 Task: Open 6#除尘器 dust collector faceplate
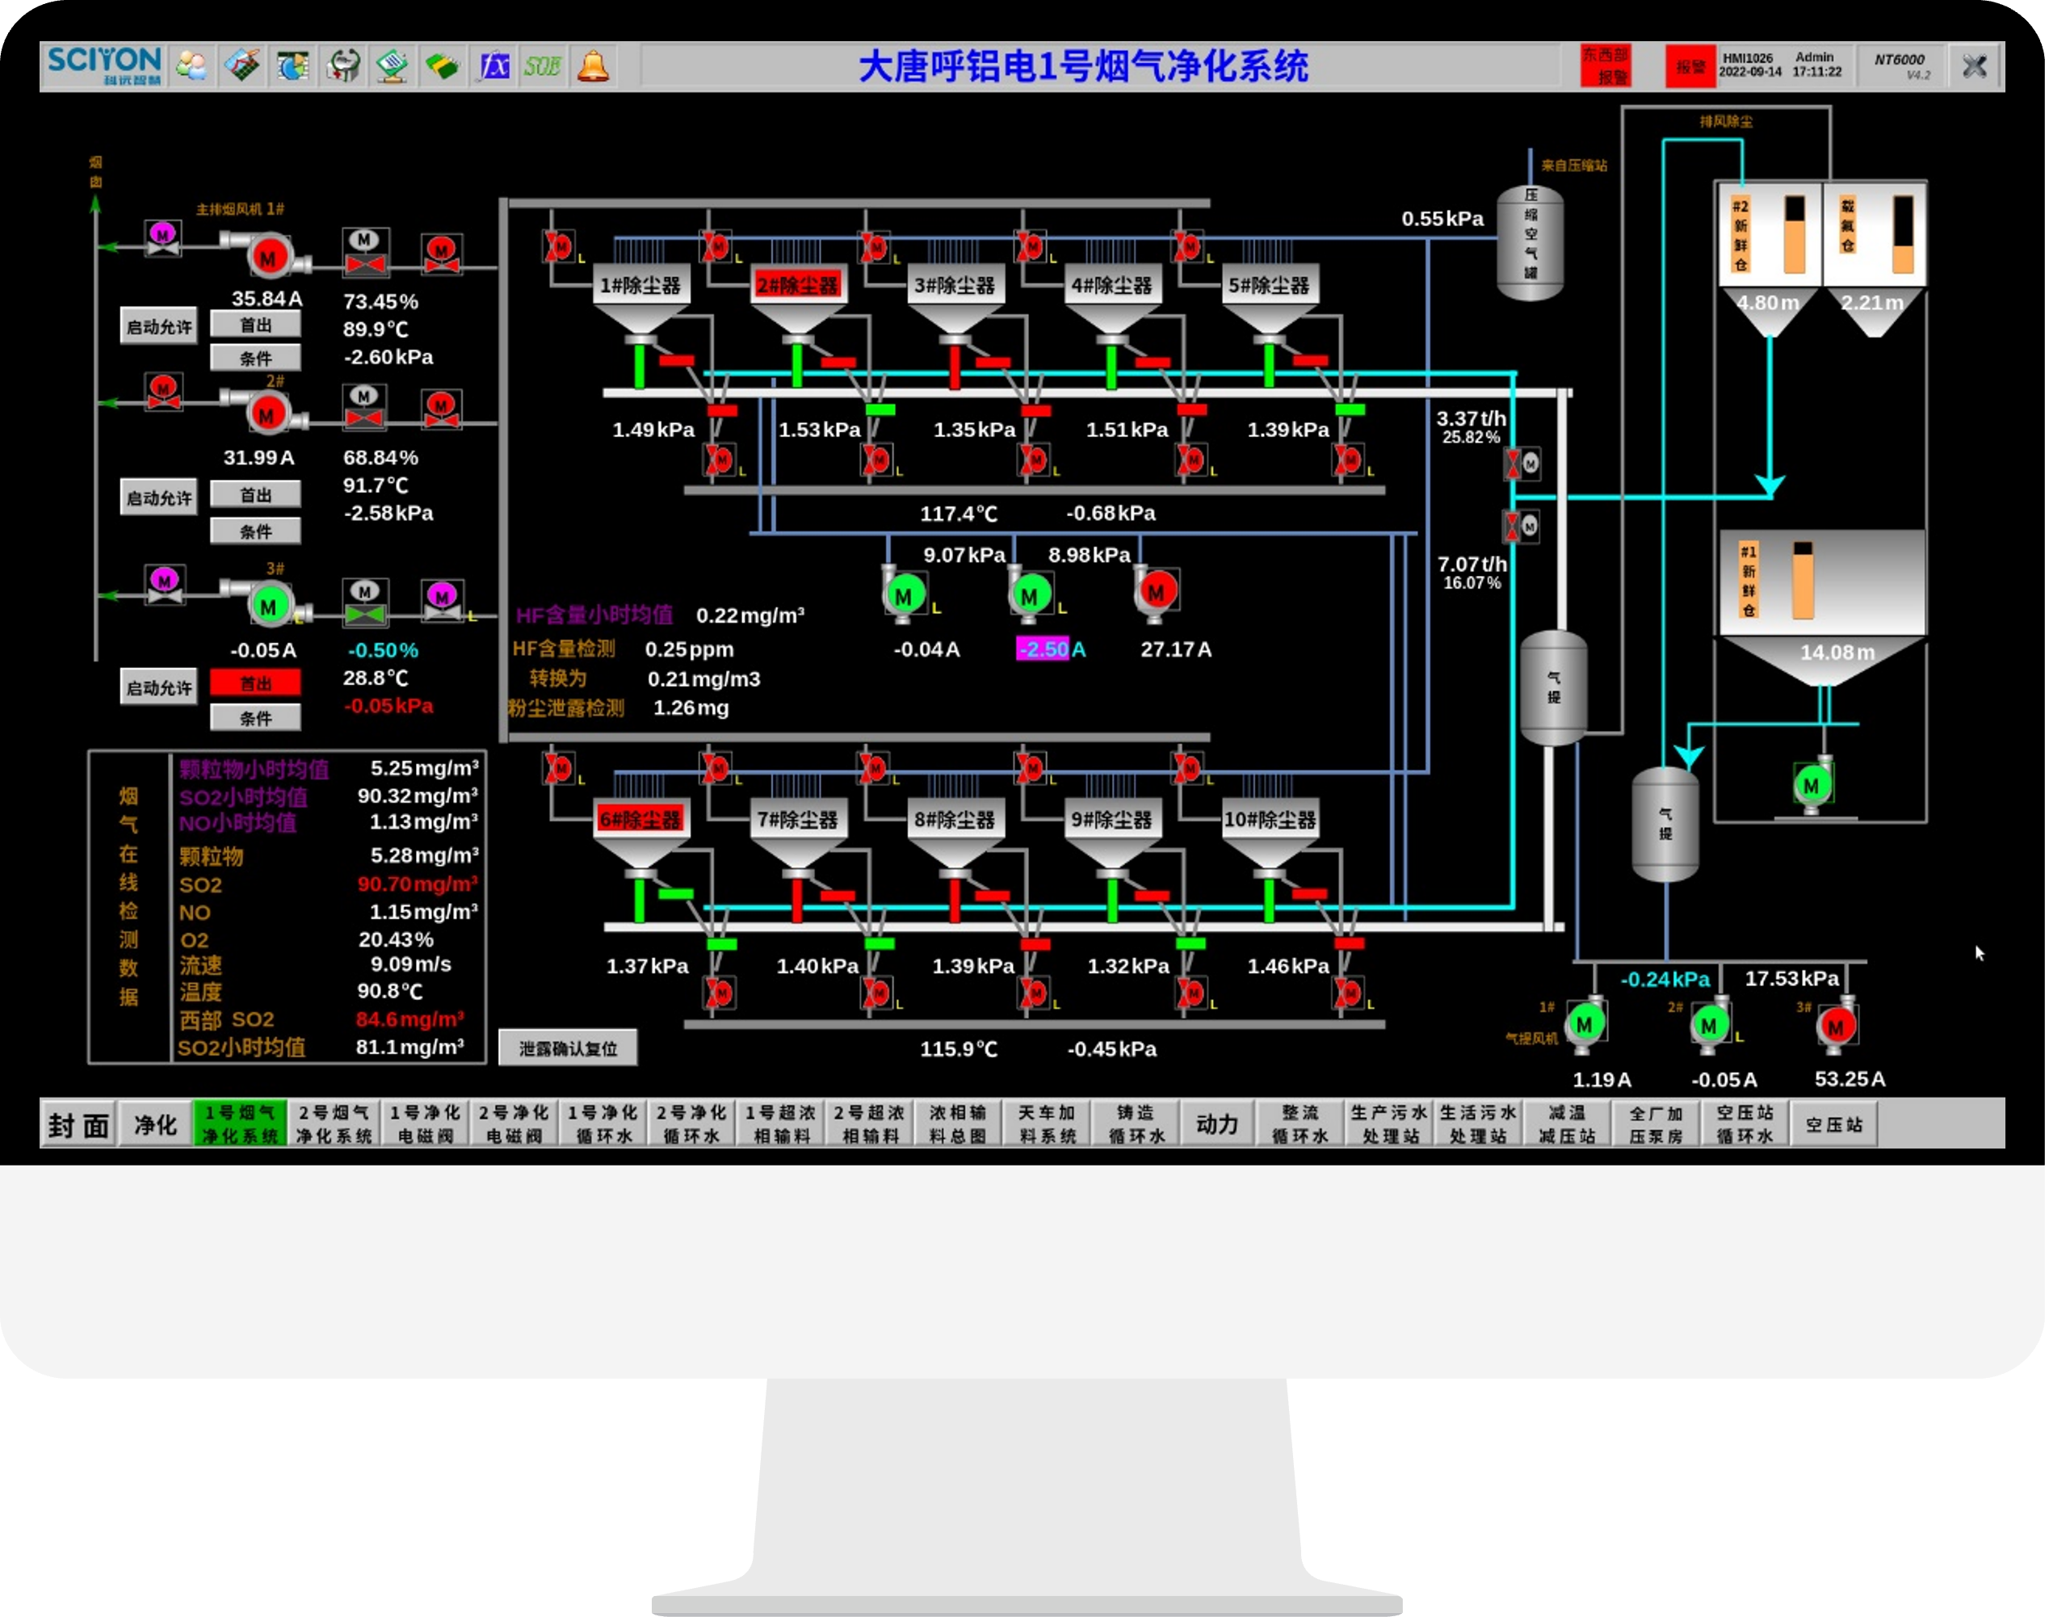[640, 819]
